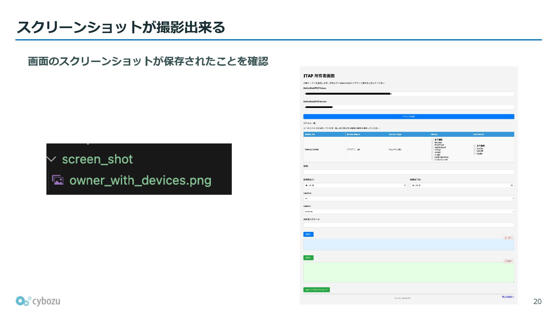This screenshot has width=557, height=313.
Task: Open the version dropdown
Action: click(408, 199)
